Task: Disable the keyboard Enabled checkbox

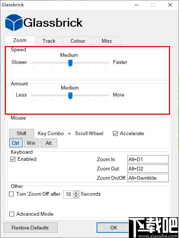Action: 13,159
